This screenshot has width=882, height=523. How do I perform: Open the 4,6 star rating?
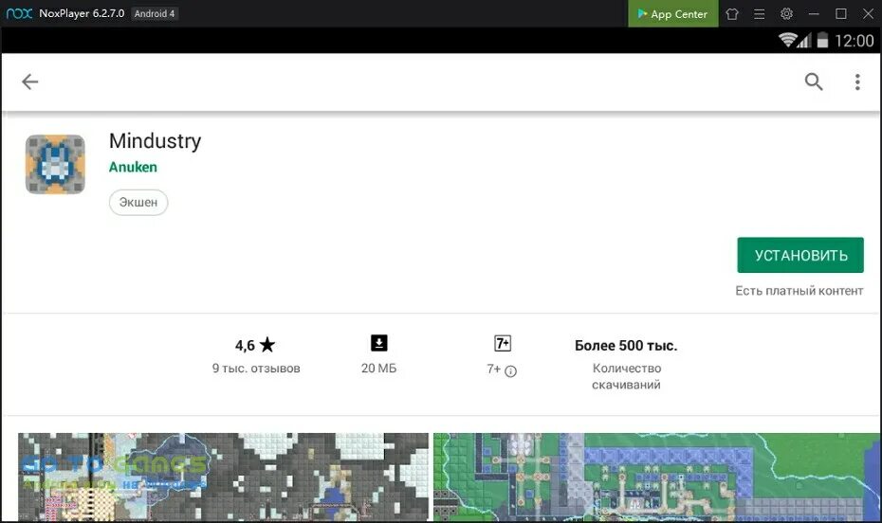pos(255,345)
